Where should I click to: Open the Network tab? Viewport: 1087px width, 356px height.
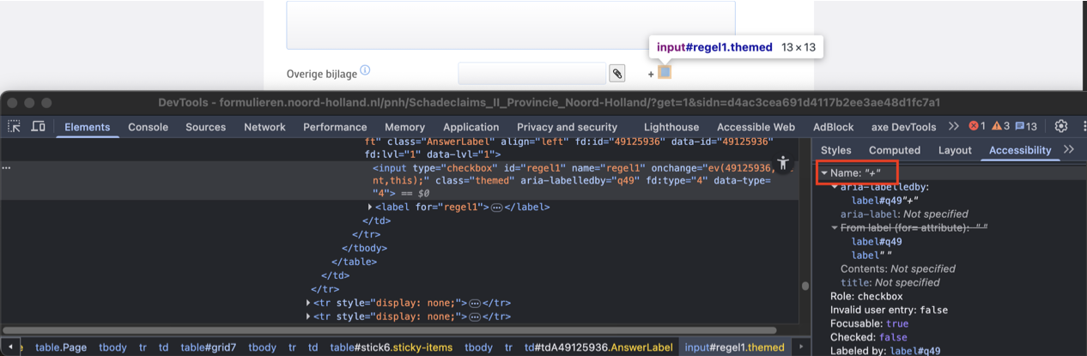point(264,127)
